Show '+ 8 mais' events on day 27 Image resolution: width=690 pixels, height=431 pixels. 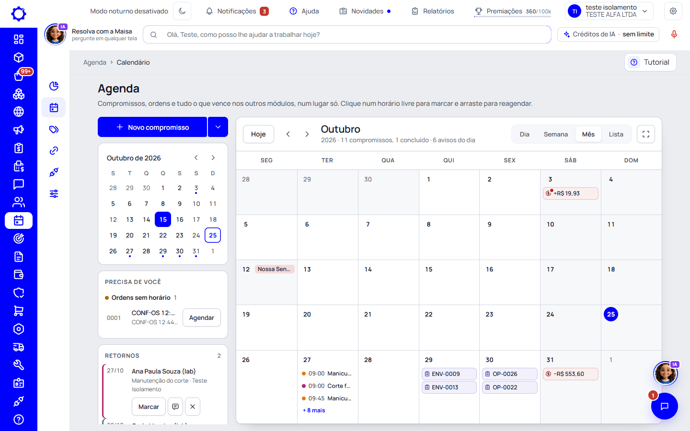pos(314,410)
